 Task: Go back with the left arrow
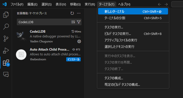(159, 4)
